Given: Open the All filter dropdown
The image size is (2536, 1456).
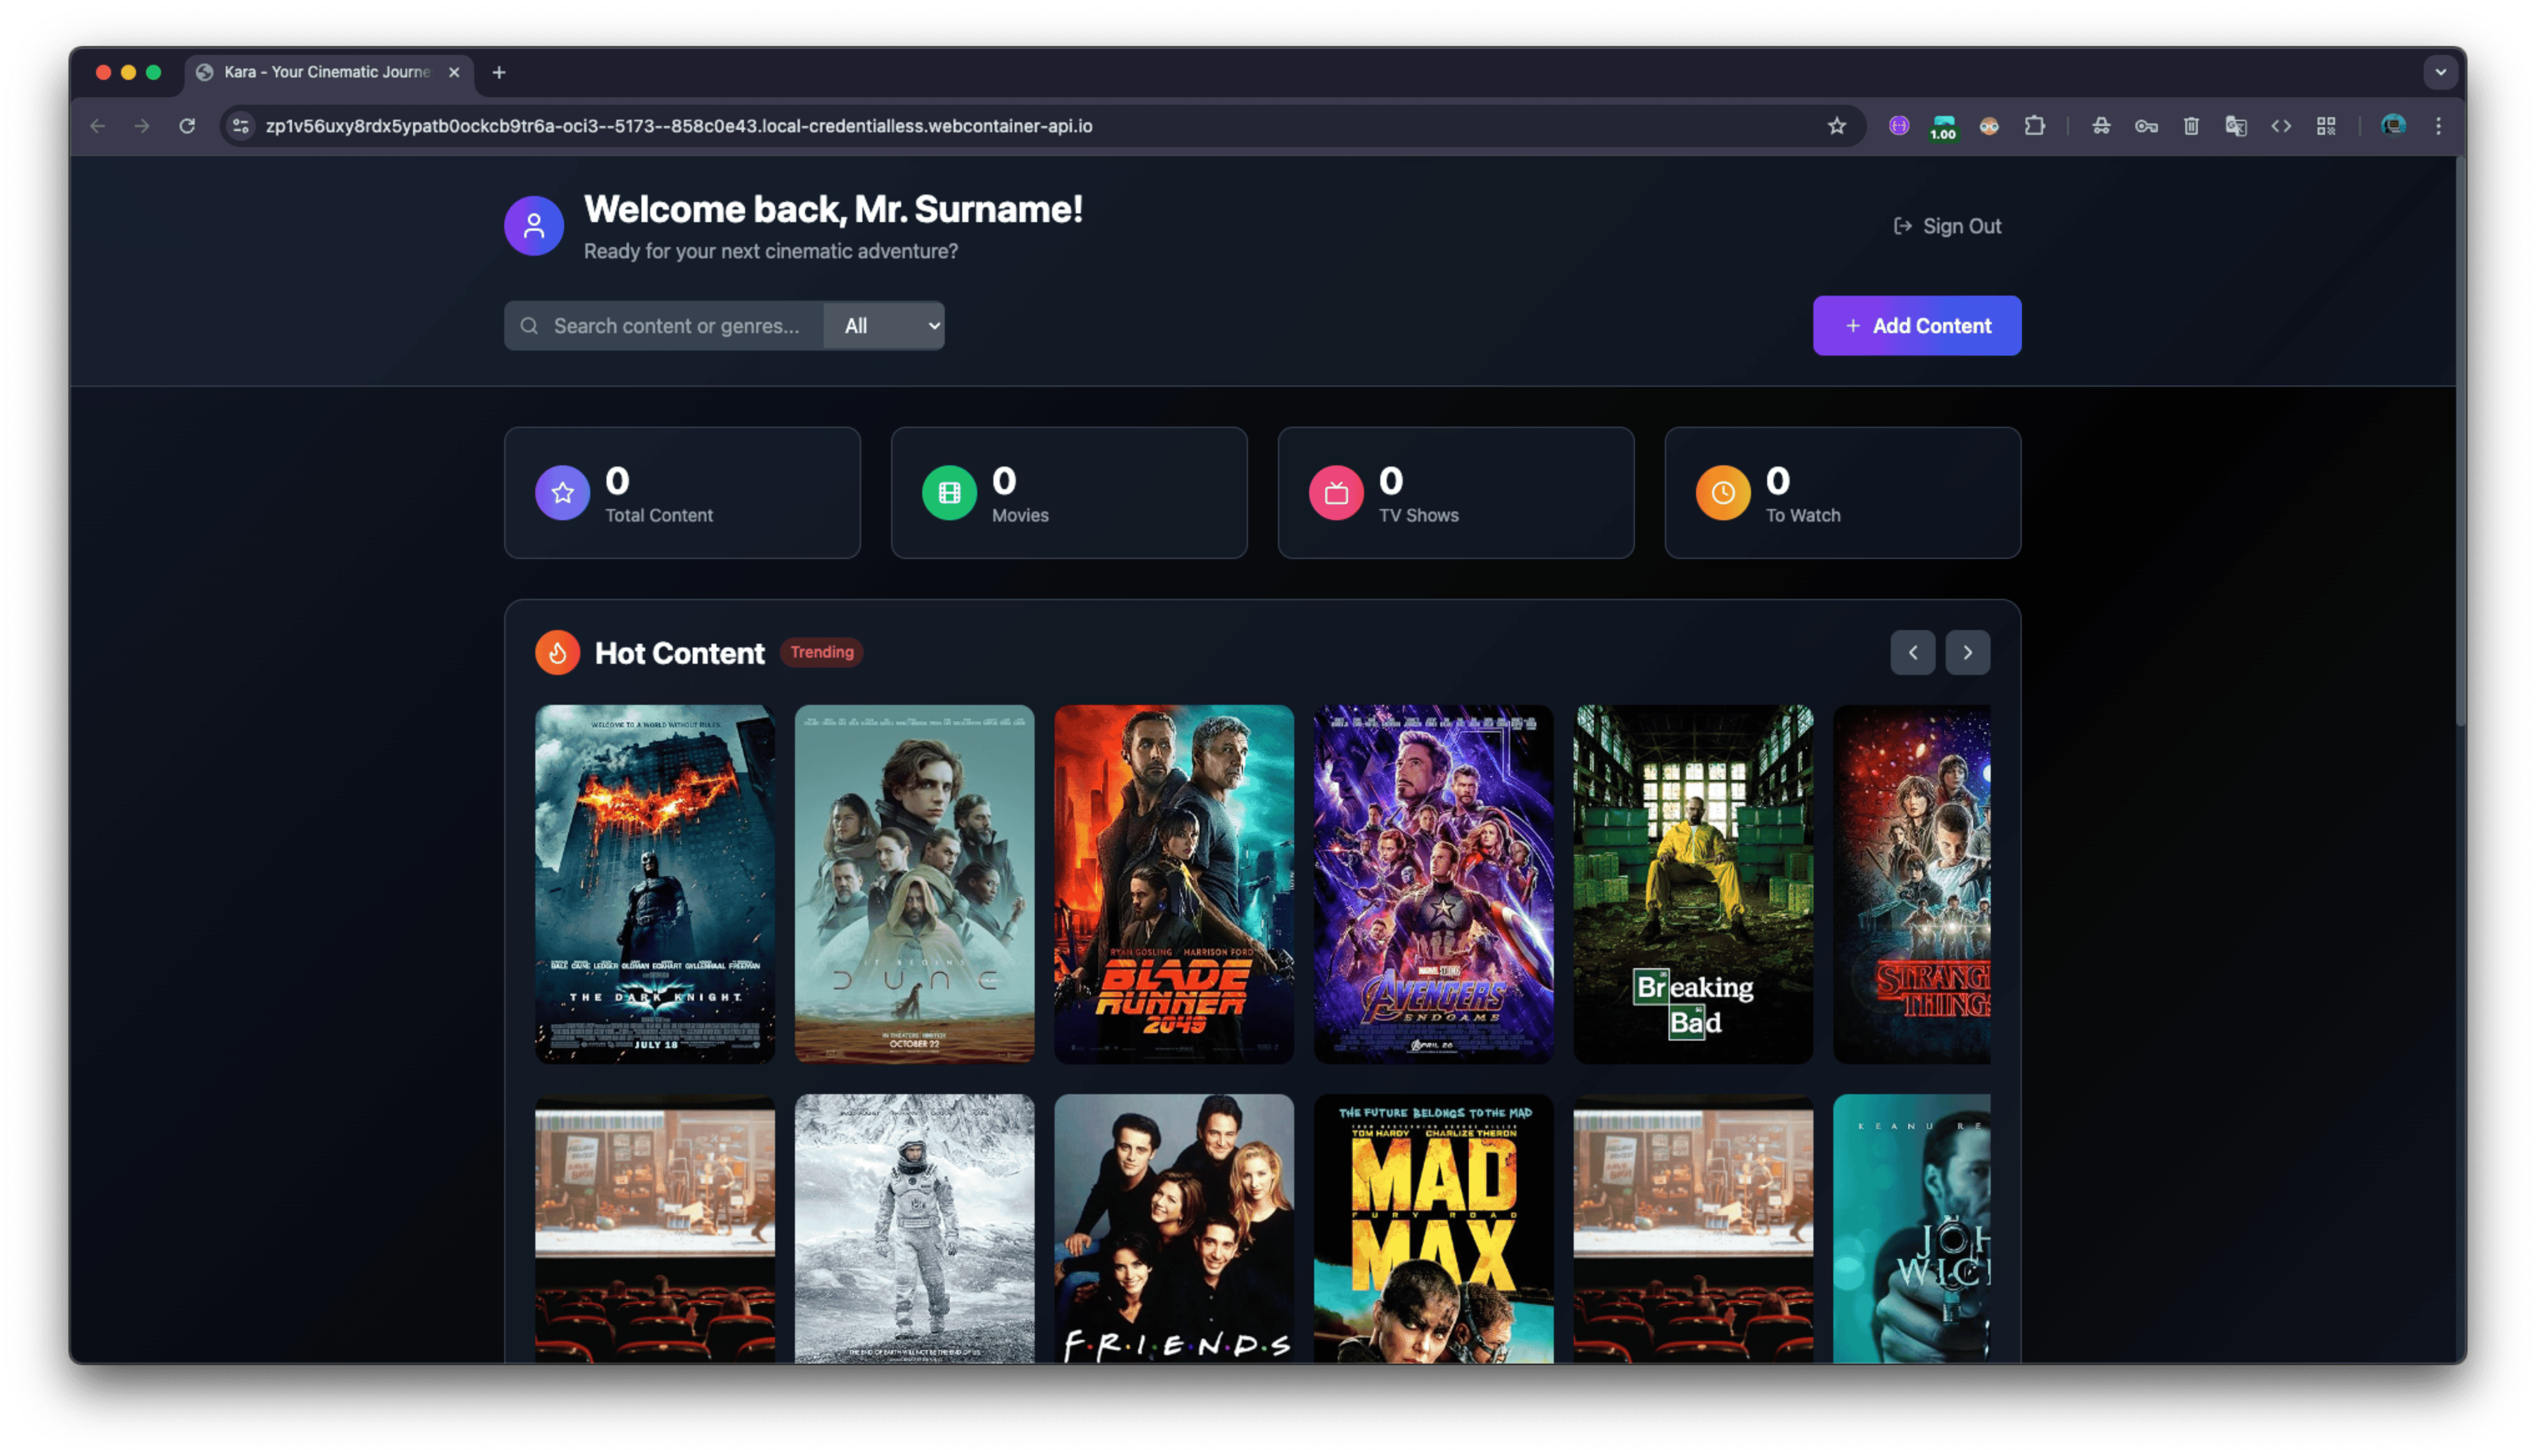Looking at the screenshot, I should (884, 326).
